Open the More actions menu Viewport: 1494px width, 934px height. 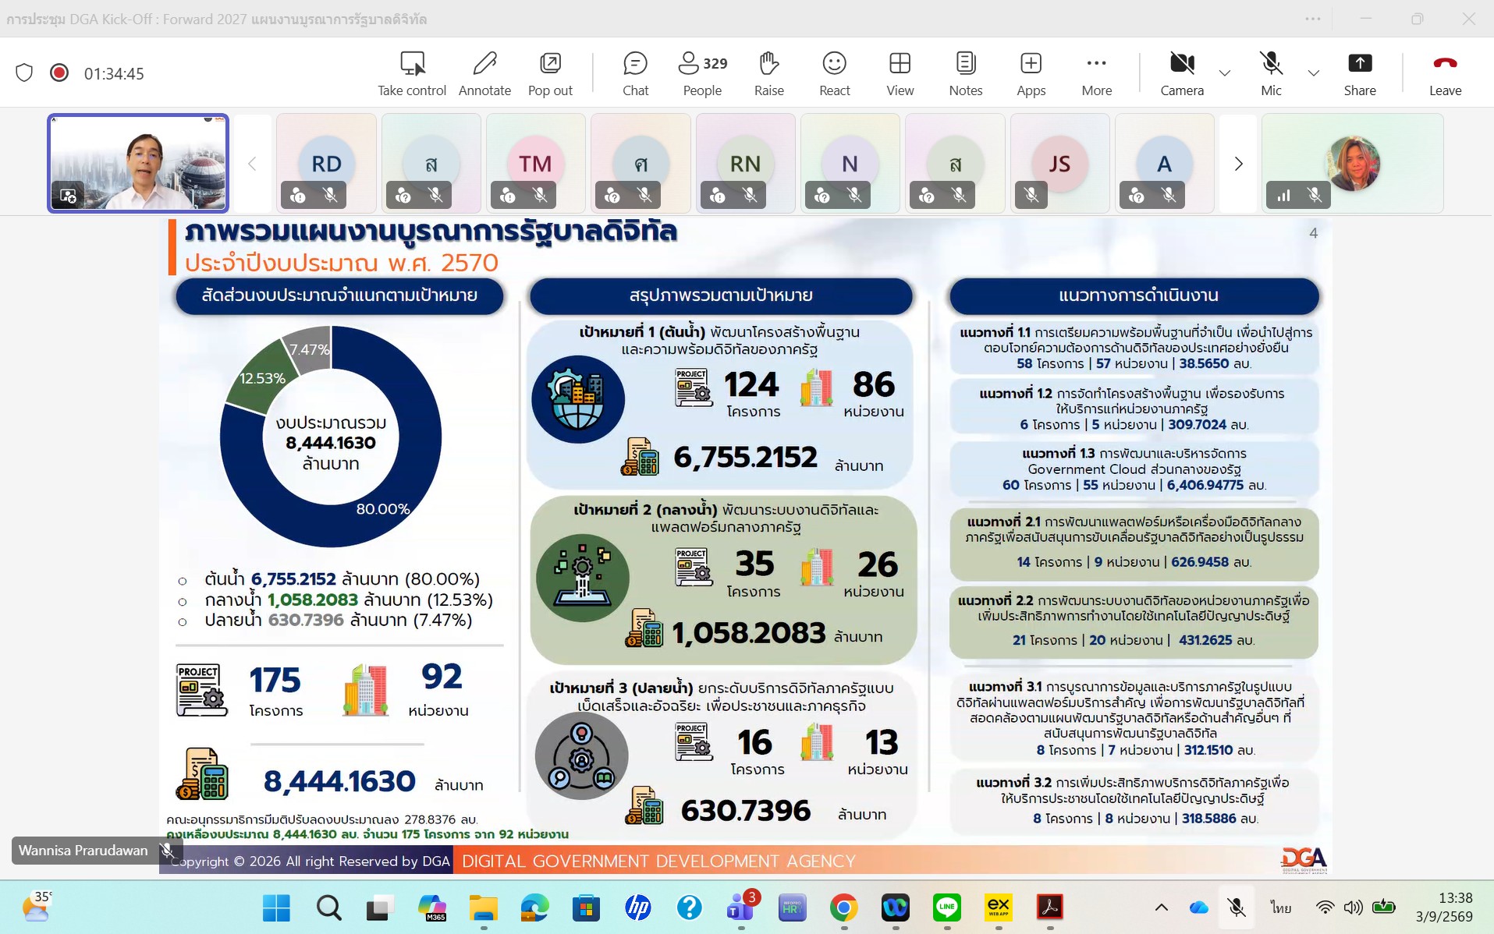(1096, 73)
